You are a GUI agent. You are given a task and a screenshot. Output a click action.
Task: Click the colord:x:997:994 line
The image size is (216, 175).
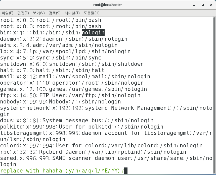tap(101, 146)
